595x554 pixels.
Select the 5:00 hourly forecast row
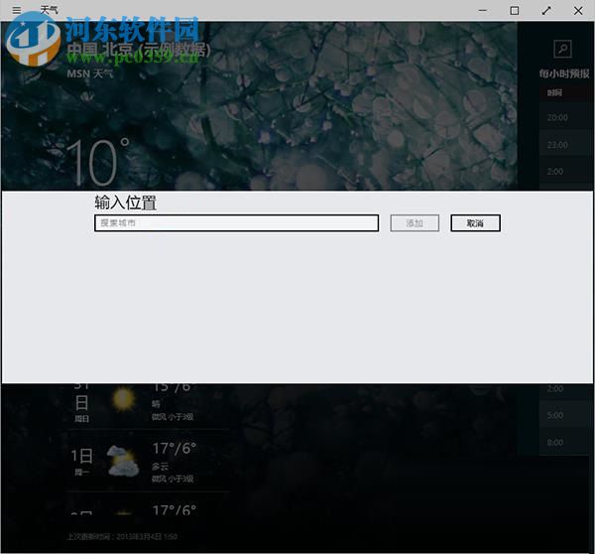point(566,415)
